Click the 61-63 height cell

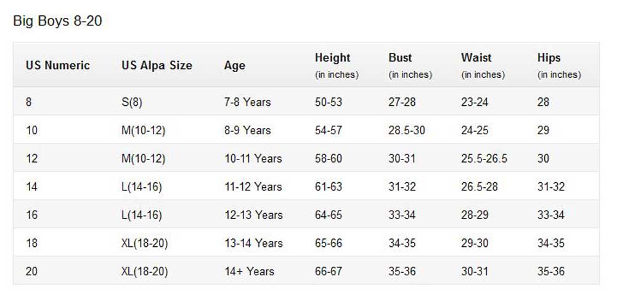329,187
